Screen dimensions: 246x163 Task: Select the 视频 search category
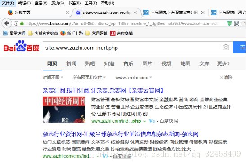[166, 63]
